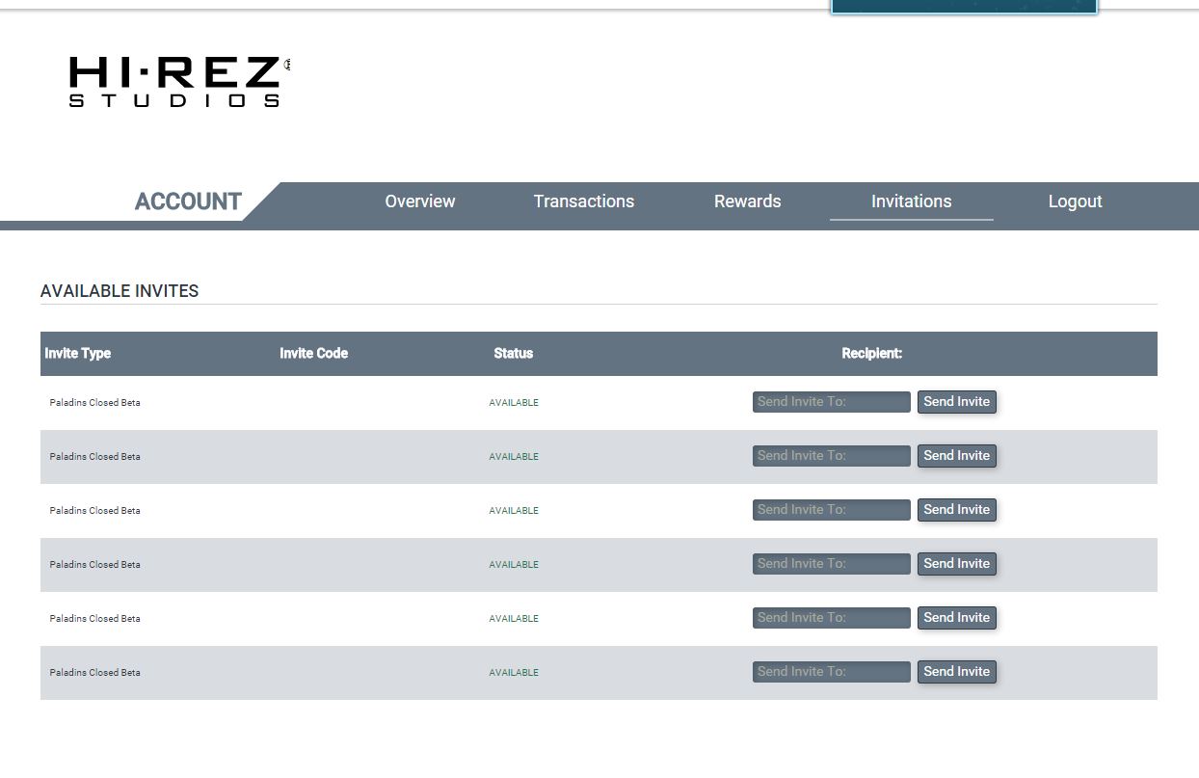The height and width of the screenshot is (778, 1199).
Task: Click the Invite Type column header
Action: pyautogui.click(x=78, y=354)
